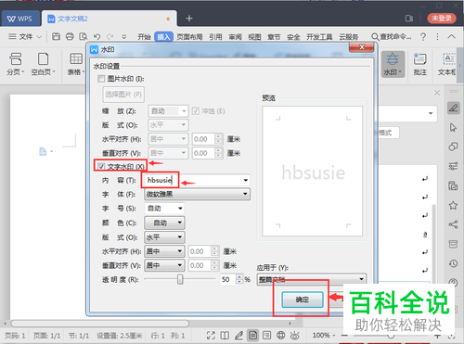Open the 字体 font dropdown 微软雅黑
The image size is (464, 344).
[x=197, y=194]
